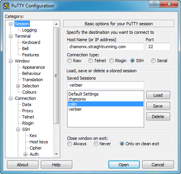Click the Save session button
181x174 pixels.
point(158,106)
